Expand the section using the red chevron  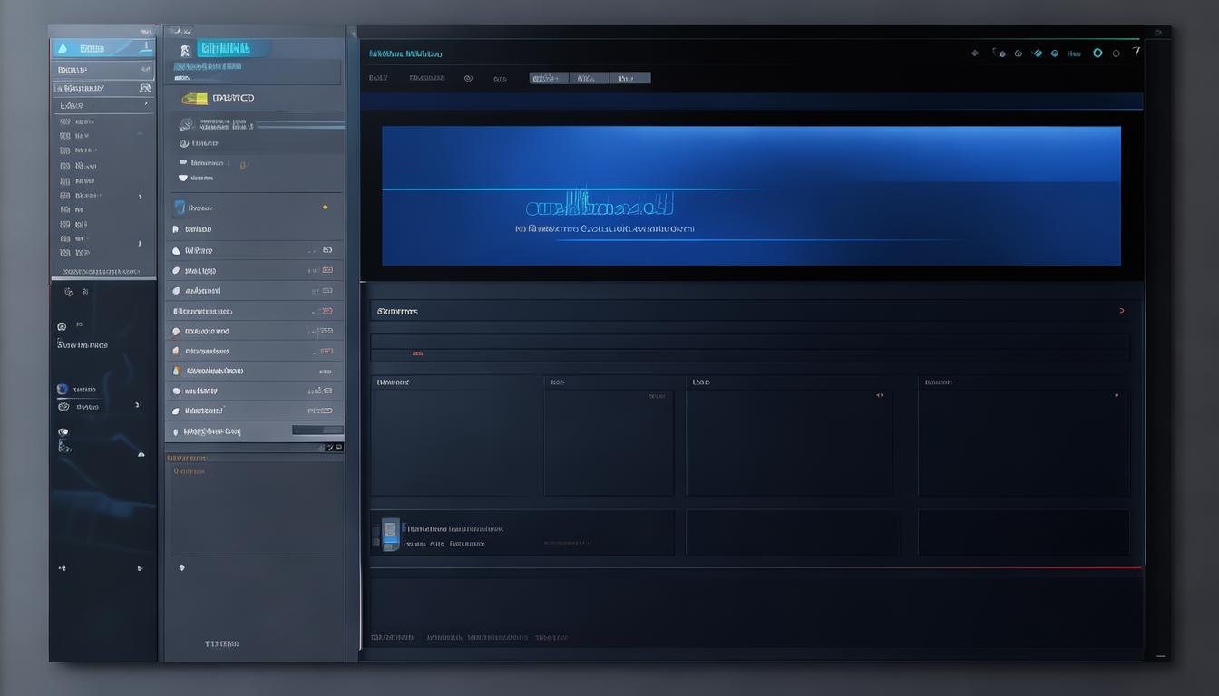(x=1122, y=311)
